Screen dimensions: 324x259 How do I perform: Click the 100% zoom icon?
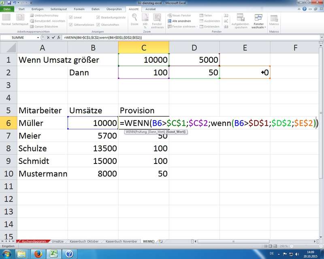(145, 17)
